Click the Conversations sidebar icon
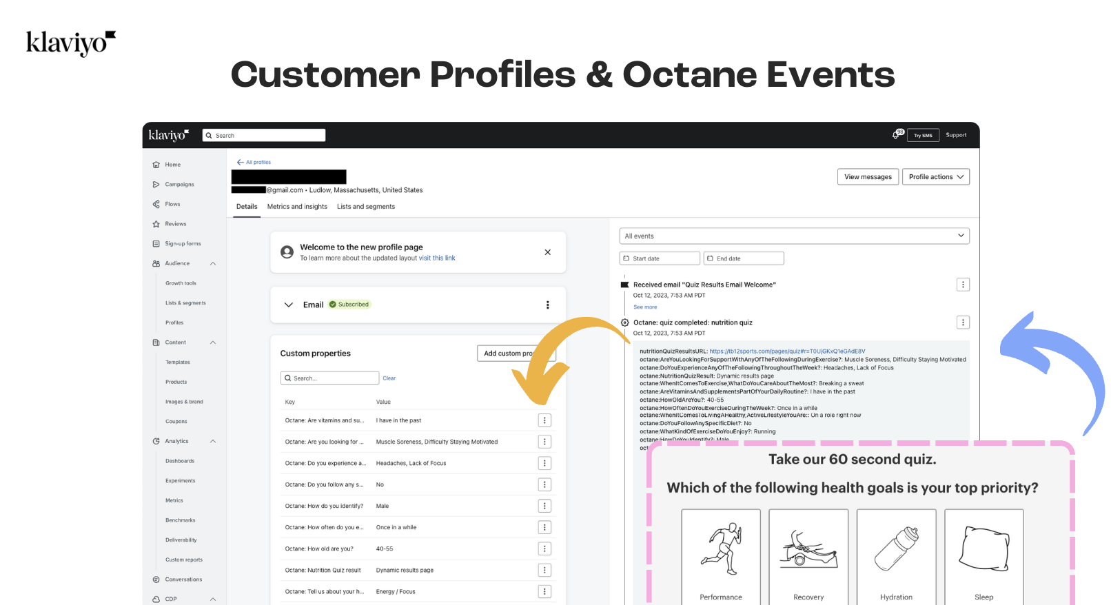1111x605 pixels. pyautogui.click(x=156, y=580)
